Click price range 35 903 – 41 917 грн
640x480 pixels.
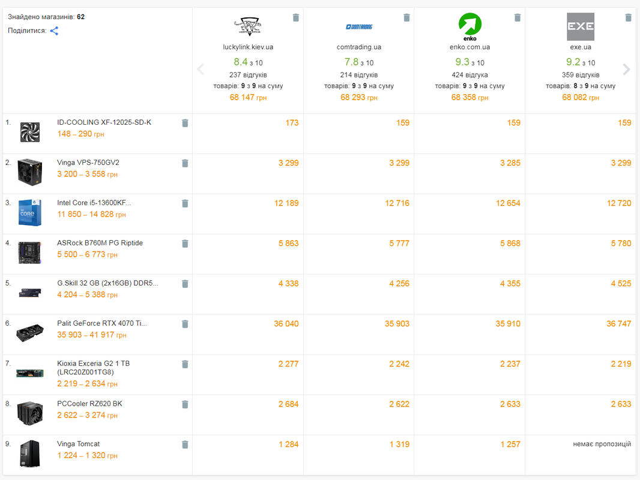click(x=91, y=335)
